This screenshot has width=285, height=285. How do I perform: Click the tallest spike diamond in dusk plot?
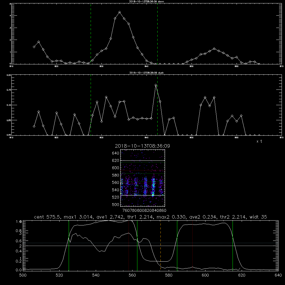pyautogui.click(x=156, y=85)
